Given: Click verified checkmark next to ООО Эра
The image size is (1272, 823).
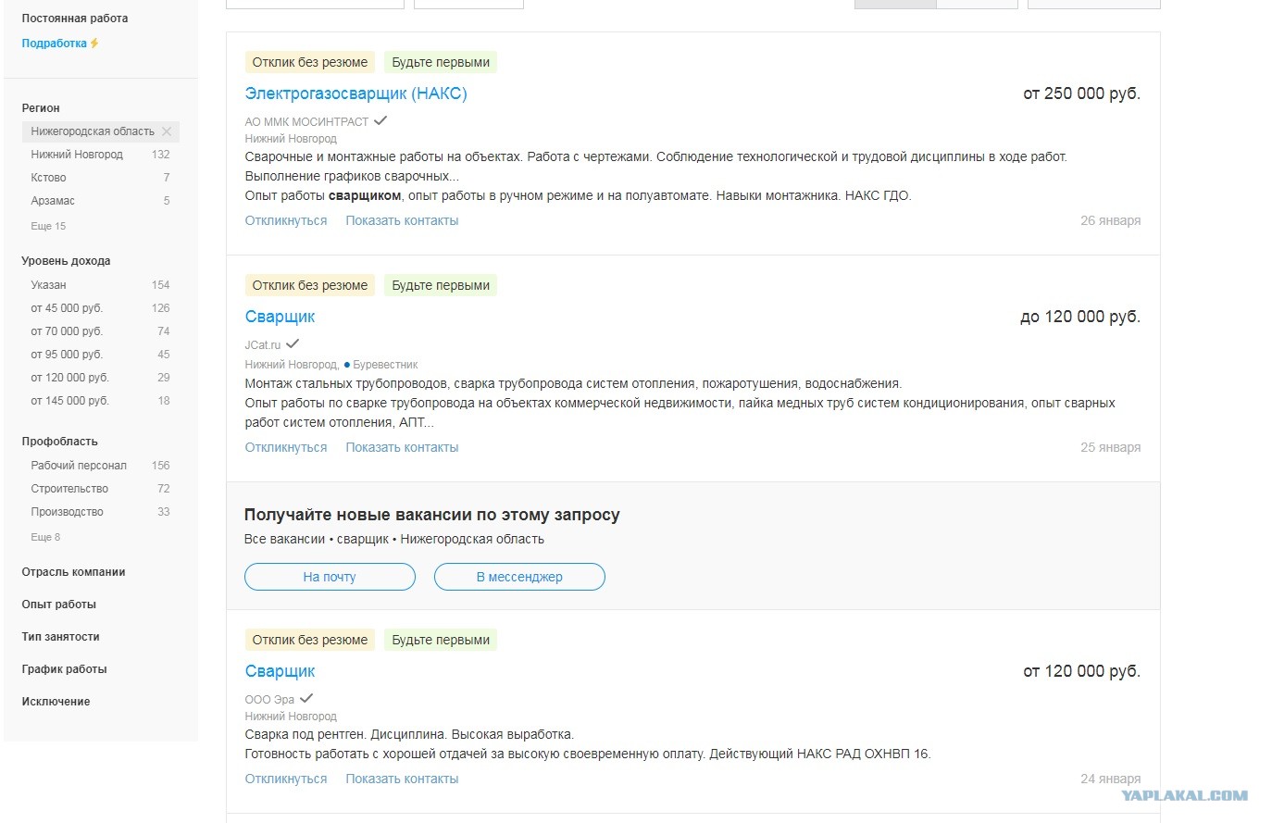Looking at the screenshot, I should pyautogui.click(x=306, y=698).
